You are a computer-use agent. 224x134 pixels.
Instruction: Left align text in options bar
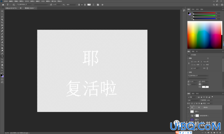[x=79, y=5]
